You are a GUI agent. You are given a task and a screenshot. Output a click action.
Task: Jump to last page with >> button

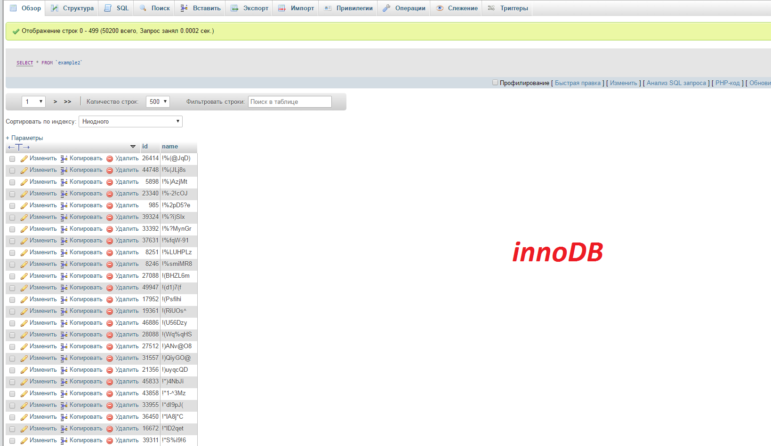pyautogui.click(x=67, y=102)
